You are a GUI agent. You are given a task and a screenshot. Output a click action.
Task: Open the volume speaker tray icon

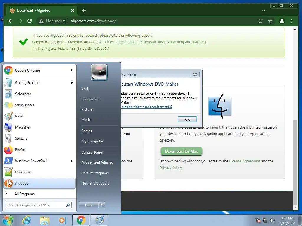pos(272,220)
